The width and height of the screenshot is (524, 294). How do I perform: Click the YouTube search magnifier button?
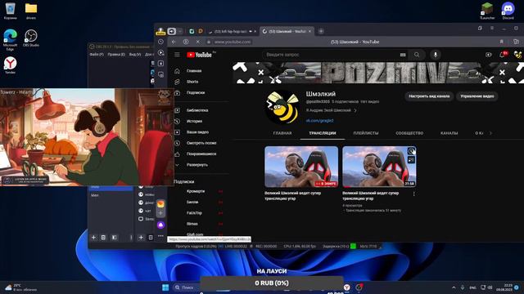417,55
